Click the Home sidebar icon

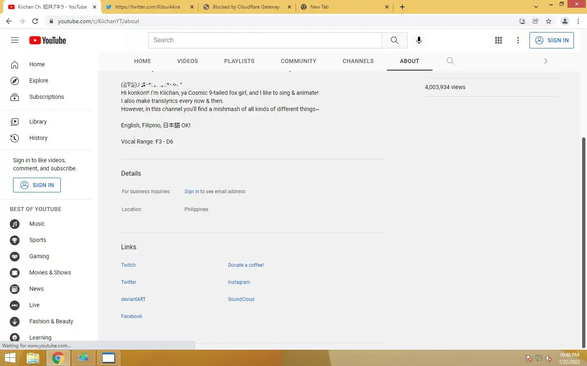pos(15,65)
